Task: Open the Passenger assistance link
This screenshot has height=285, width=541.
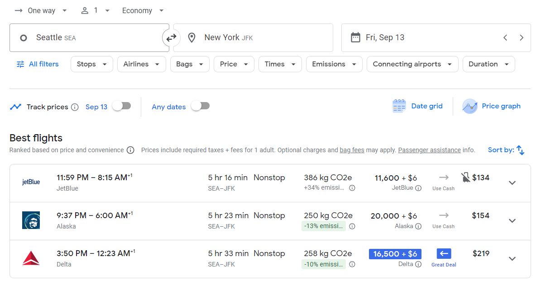Action: [429, 150]
